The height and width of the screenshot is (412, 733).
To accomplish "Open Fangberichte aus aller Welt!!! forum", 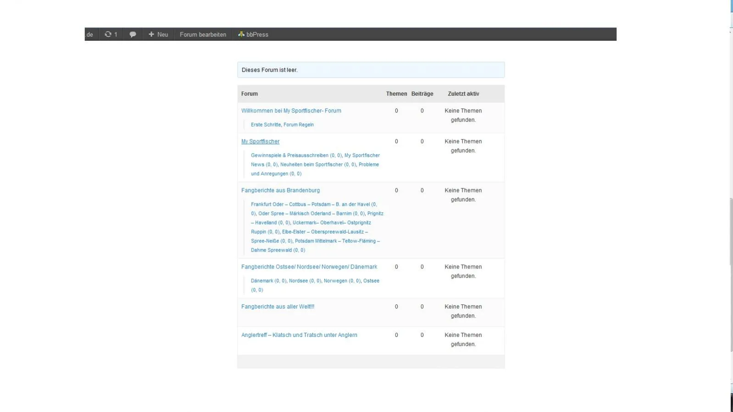I will tap(278, 307).
